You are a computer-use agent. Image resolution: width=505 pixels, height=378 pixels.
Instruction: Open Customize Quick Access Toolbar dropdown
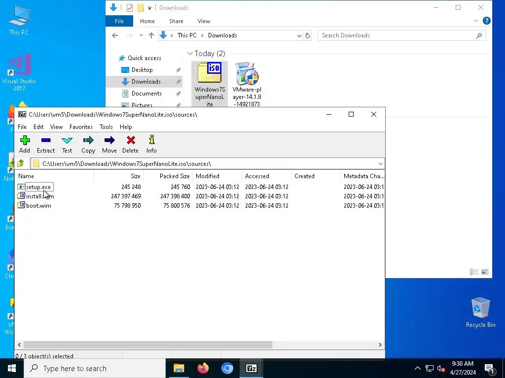(x=149, y=8)
